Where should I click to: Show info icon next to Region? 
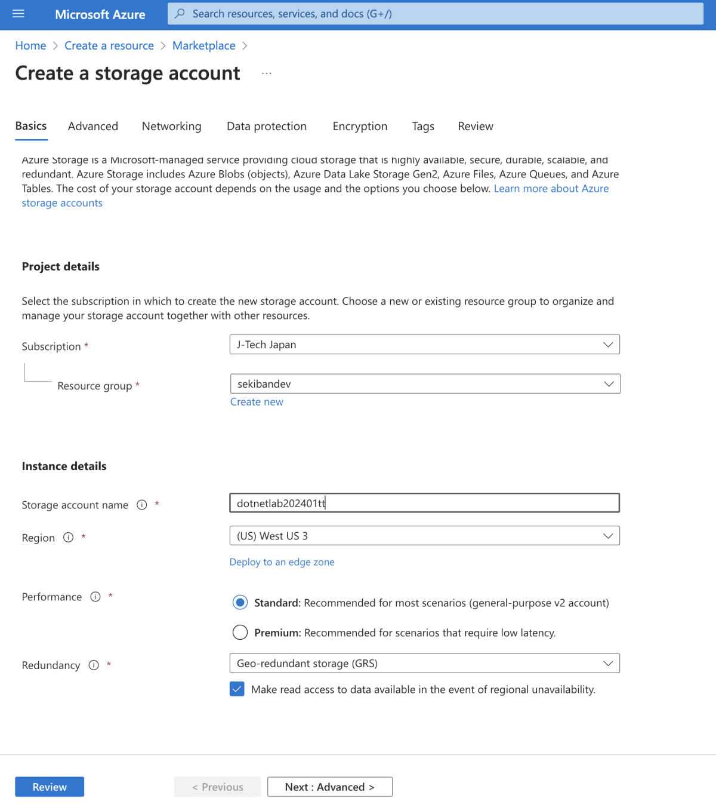click(x=69, y=538)
